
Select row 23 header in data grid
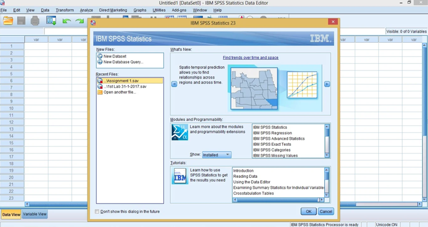pos(11,198)
